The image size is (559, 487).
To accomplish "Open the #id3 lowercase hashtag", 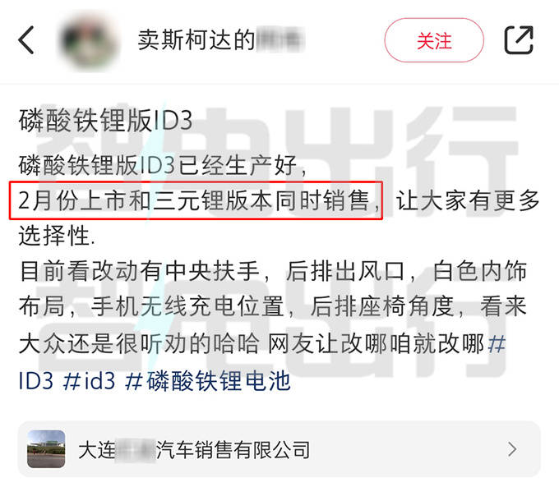I will [89, 380].
